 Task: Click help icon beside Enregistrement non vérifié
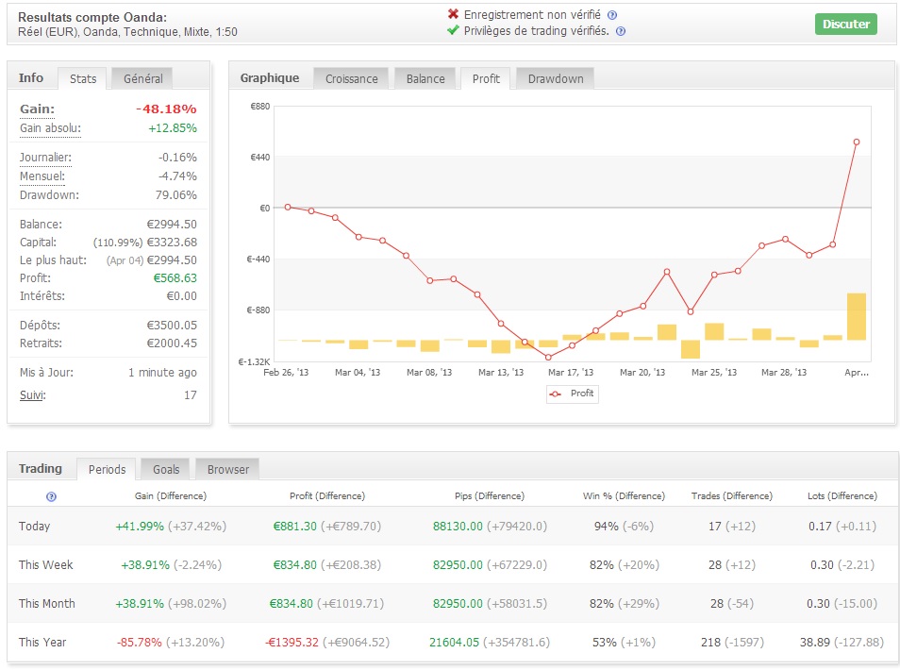point(612,15)
